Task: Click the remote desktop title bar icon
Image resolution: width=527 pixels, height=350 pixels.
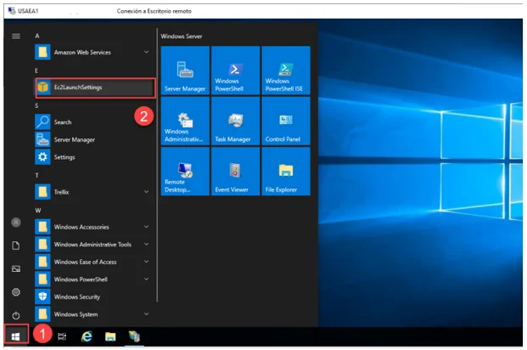Action: 12,11
